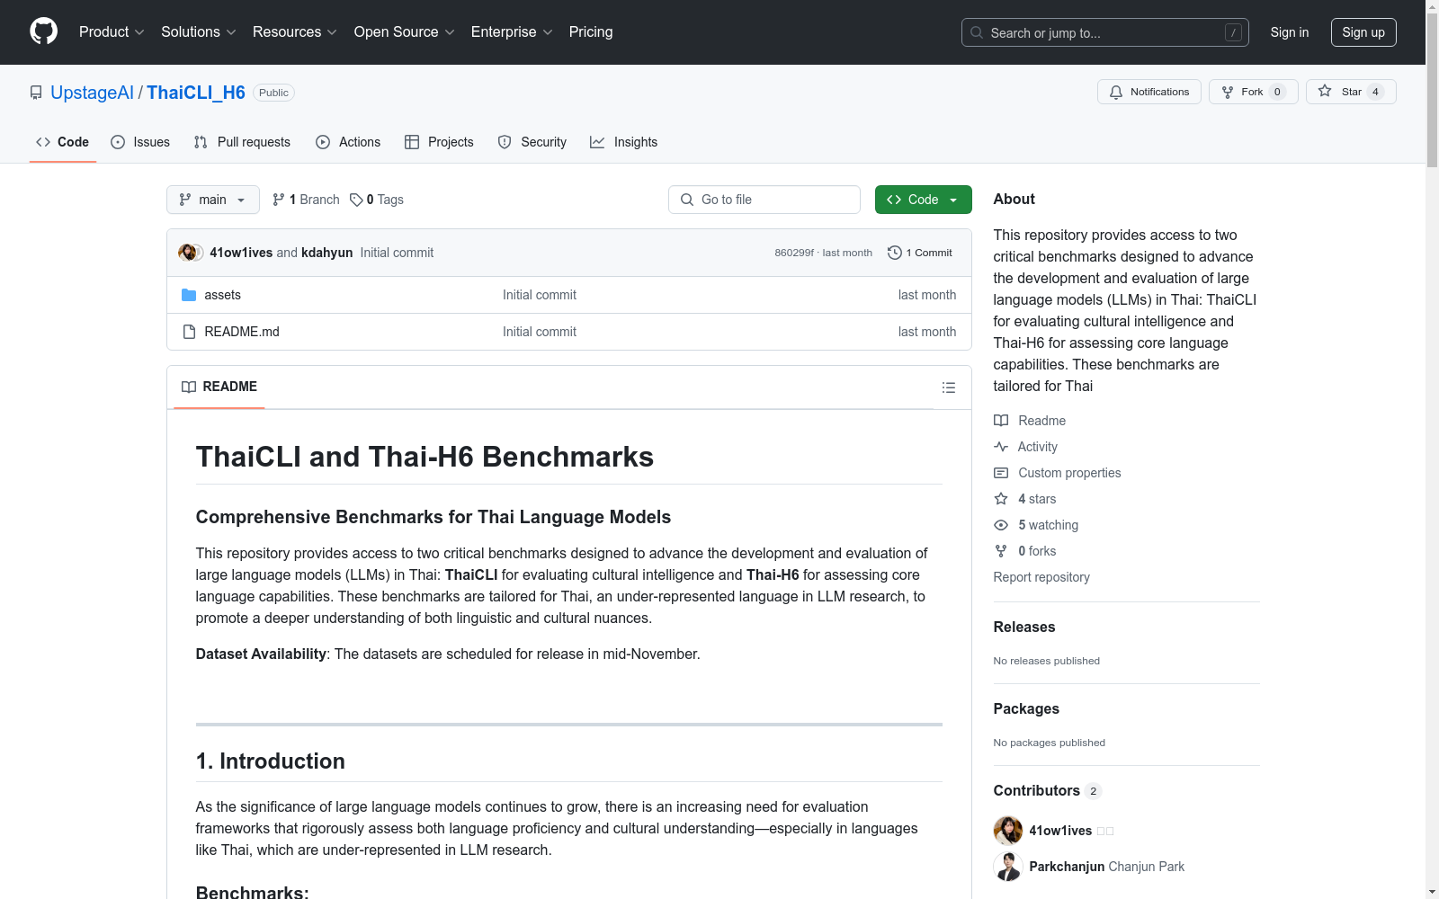This screenshot has height=899, width=1439.
Task: Open the main branch selector dropdown
Action: click(x=213, y=200)
